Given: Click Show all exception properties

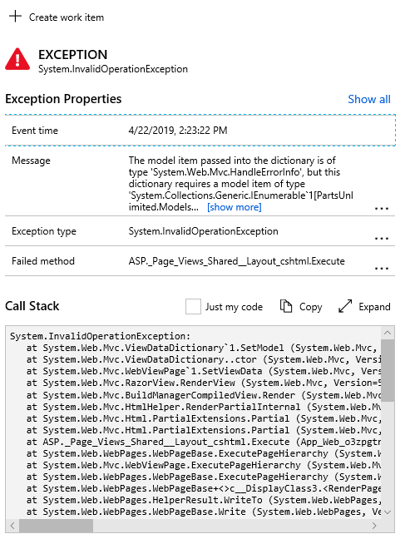Looking at the screenshot, I should click(369, 99).
